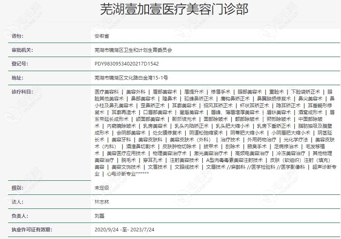Click 鹰钩鼻矫正术 entry
Viewport: 341px width, 239px height.
[x=235, y=99]
